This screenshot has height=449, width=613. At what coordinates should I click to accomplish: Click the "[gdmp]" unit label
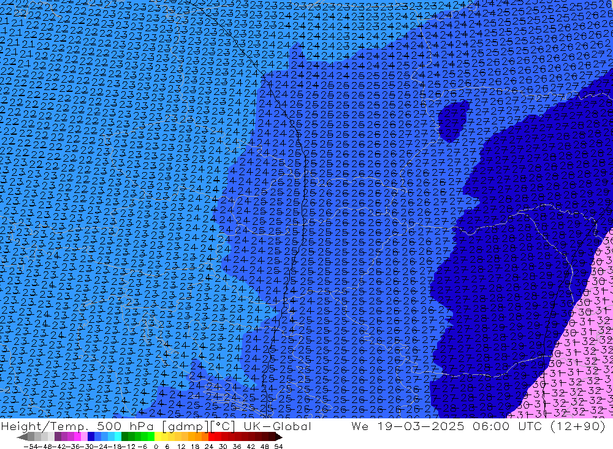click(x=186, y=426)
